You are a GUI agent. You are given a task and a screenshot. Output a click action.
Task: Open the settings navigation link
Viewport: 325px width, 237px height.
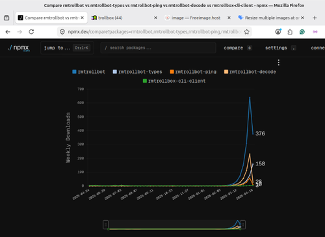coord(280,48)
